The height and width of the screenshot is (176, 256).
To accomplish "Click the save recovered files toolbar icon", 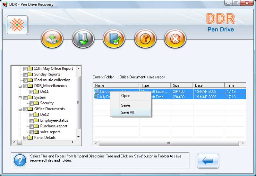I will [x=52, y=39].
